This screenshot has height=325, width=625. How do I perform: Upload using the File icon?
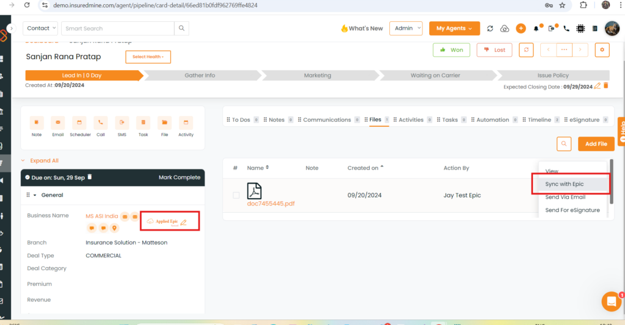(165, 123)
